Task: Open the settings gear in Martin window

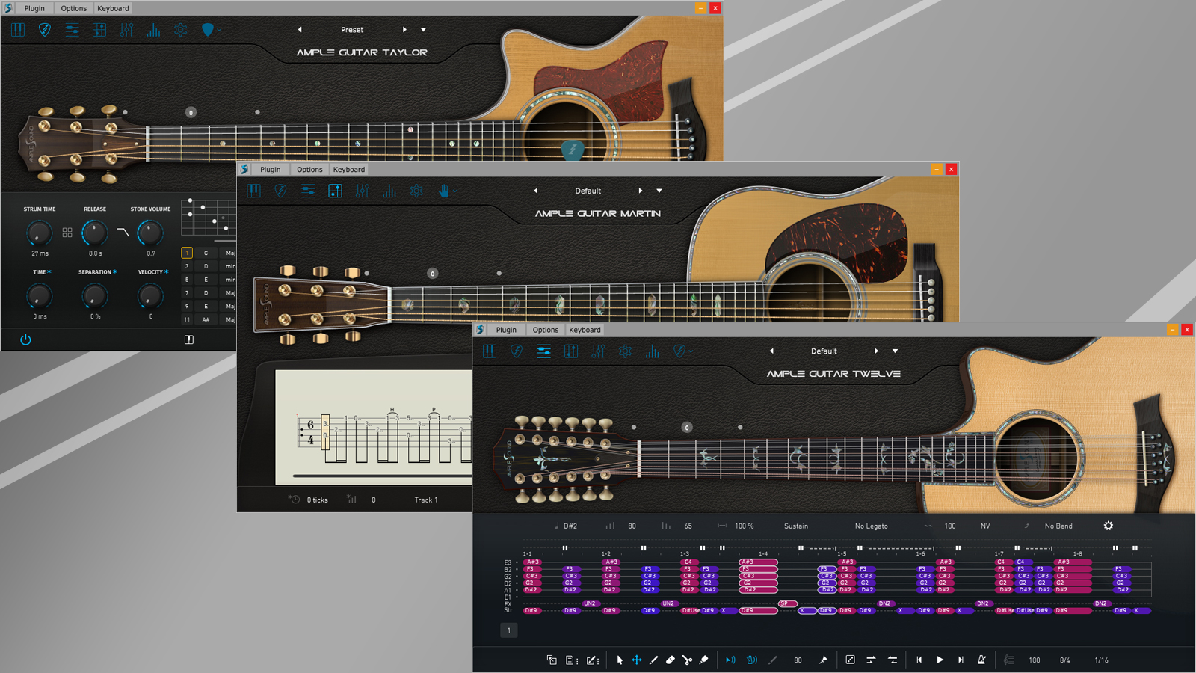Action: pos(416,191)
